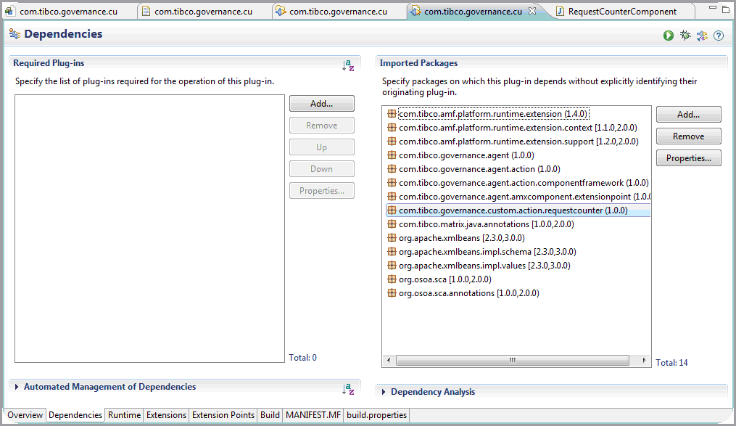Viewport: 736px width, 426px height.
Task: Click package icon of org.osoa.sca.annotations
Action: click(x=392, y=293)
